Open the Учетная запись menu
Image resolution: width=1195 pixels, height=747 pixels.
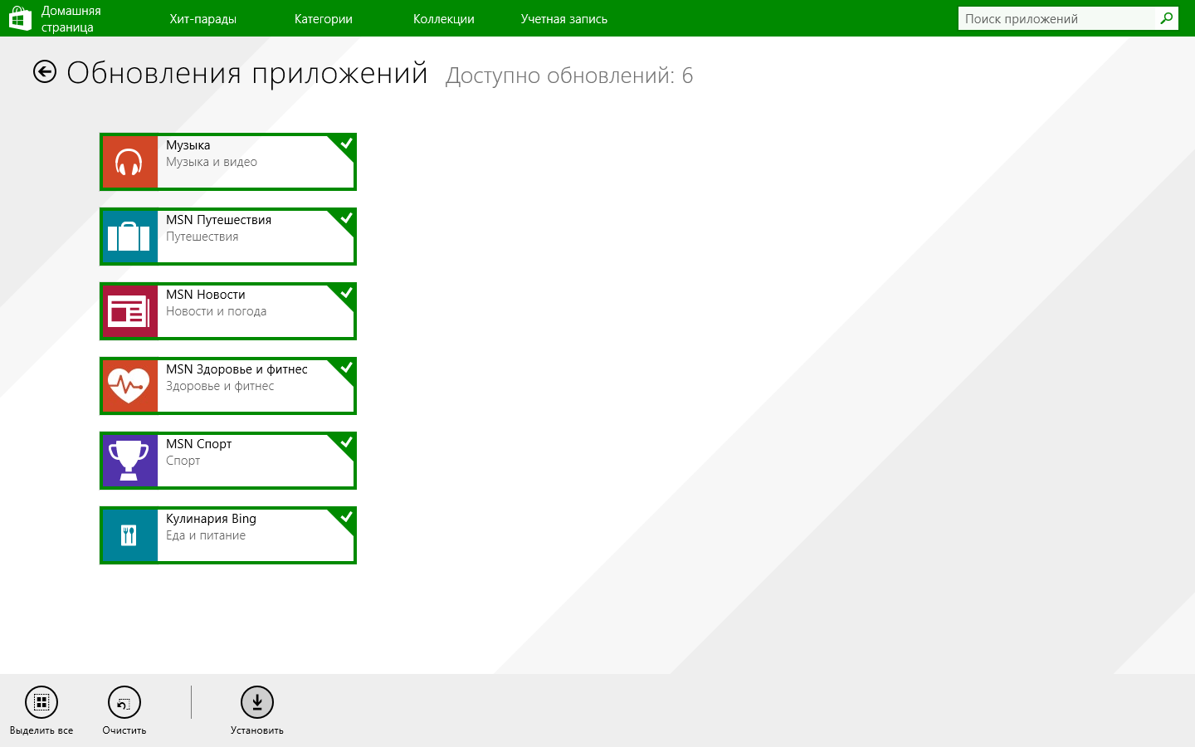[x=564, y=19]
